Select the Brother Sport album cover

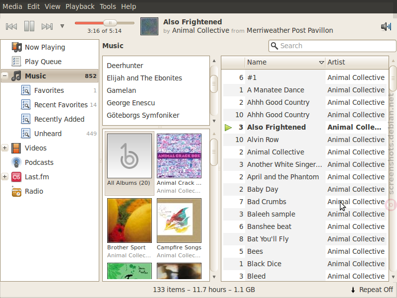point(130,221)
